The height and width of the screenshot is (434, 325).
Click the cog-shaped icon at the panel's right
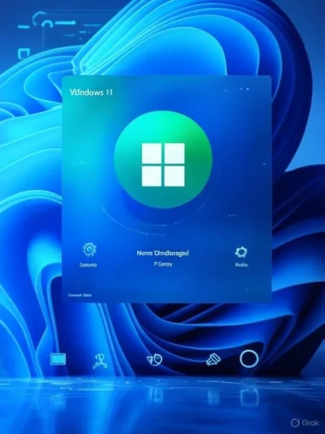(x=241, y=252)
